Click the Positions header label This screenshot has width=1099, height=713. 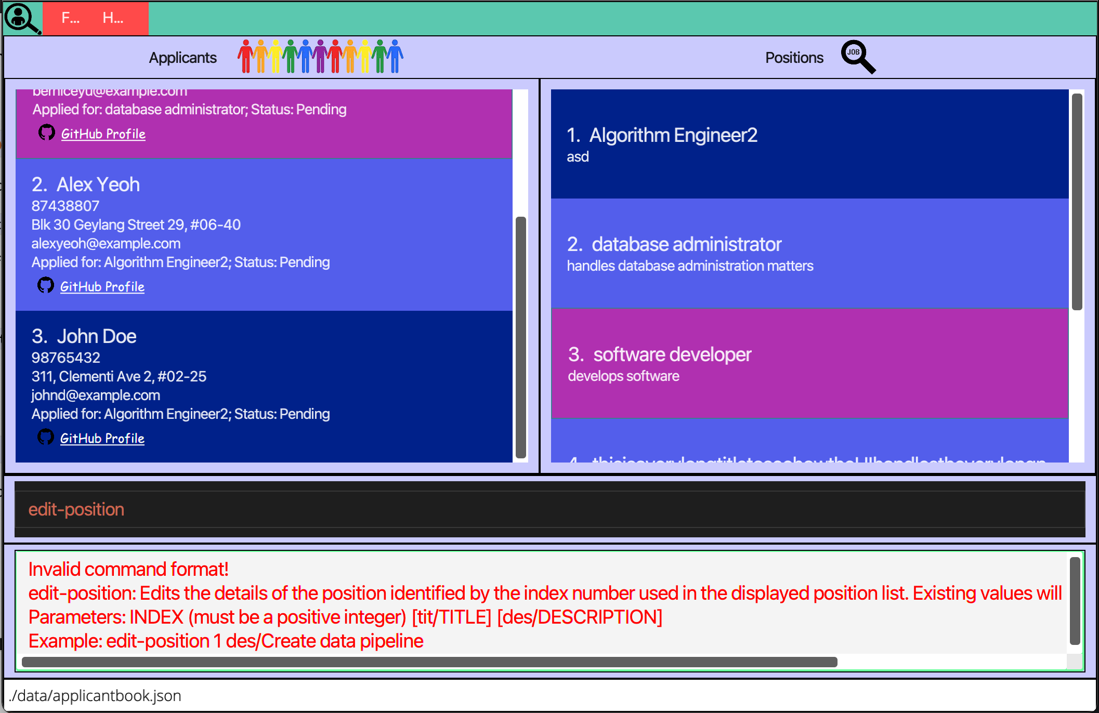pos(794,58)
